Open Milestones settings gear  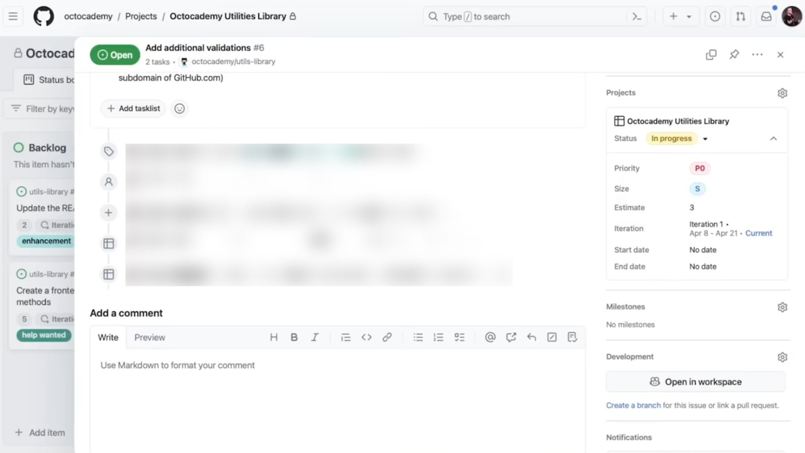pos(782,307)
